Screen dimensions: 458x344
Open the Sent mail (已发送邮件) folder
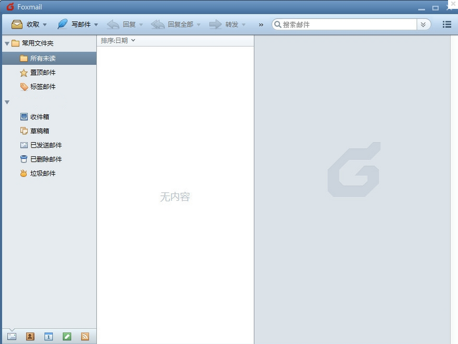46,145
